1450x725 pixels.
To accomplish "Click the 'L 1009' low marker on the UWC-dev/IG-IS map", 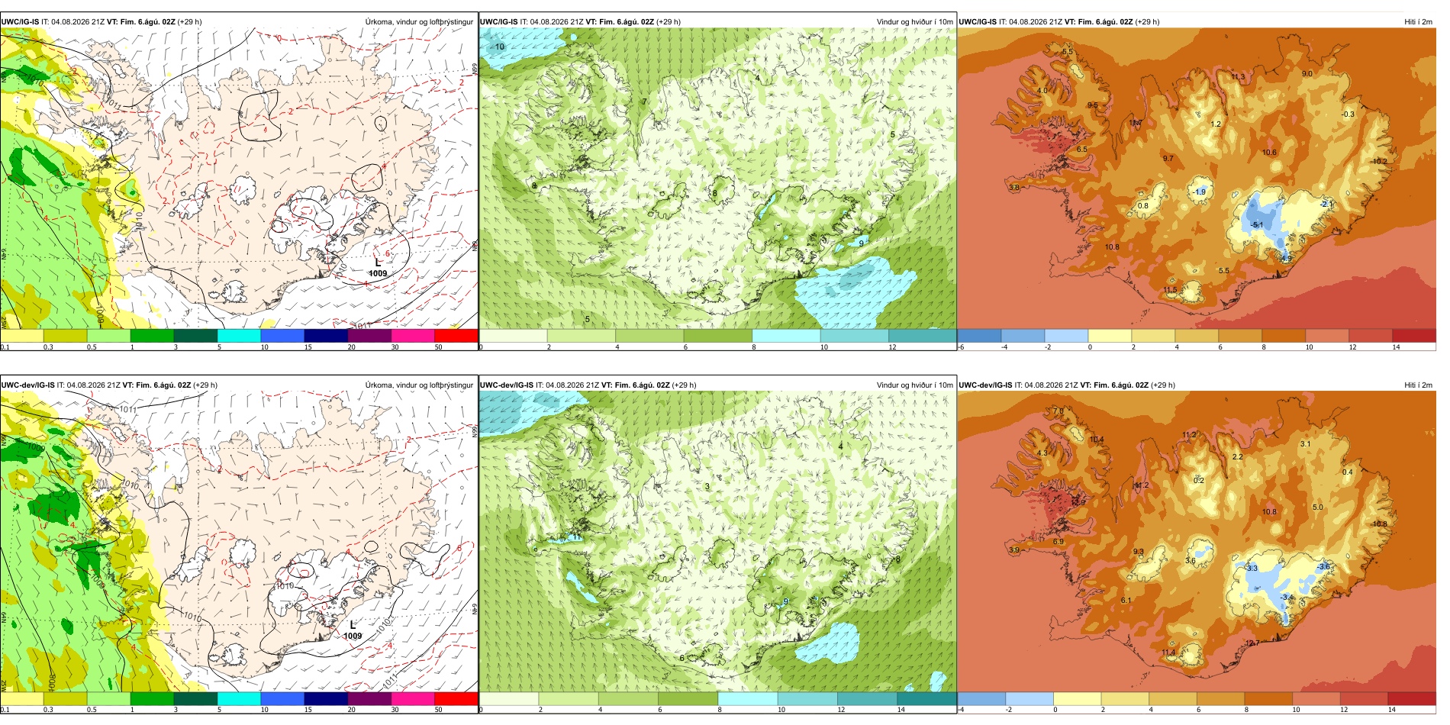I will pos(353,630).
